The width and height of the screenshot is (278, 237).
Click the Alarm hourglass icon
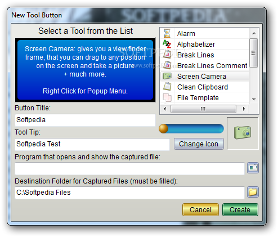(167, 33)
